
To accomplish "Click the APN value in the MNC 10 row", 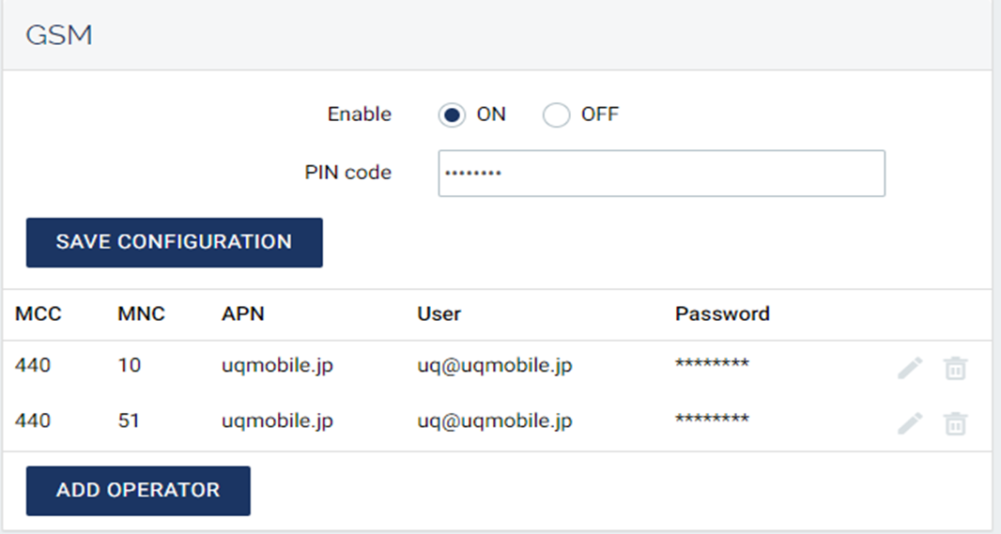I will click(x=277, y=366).
